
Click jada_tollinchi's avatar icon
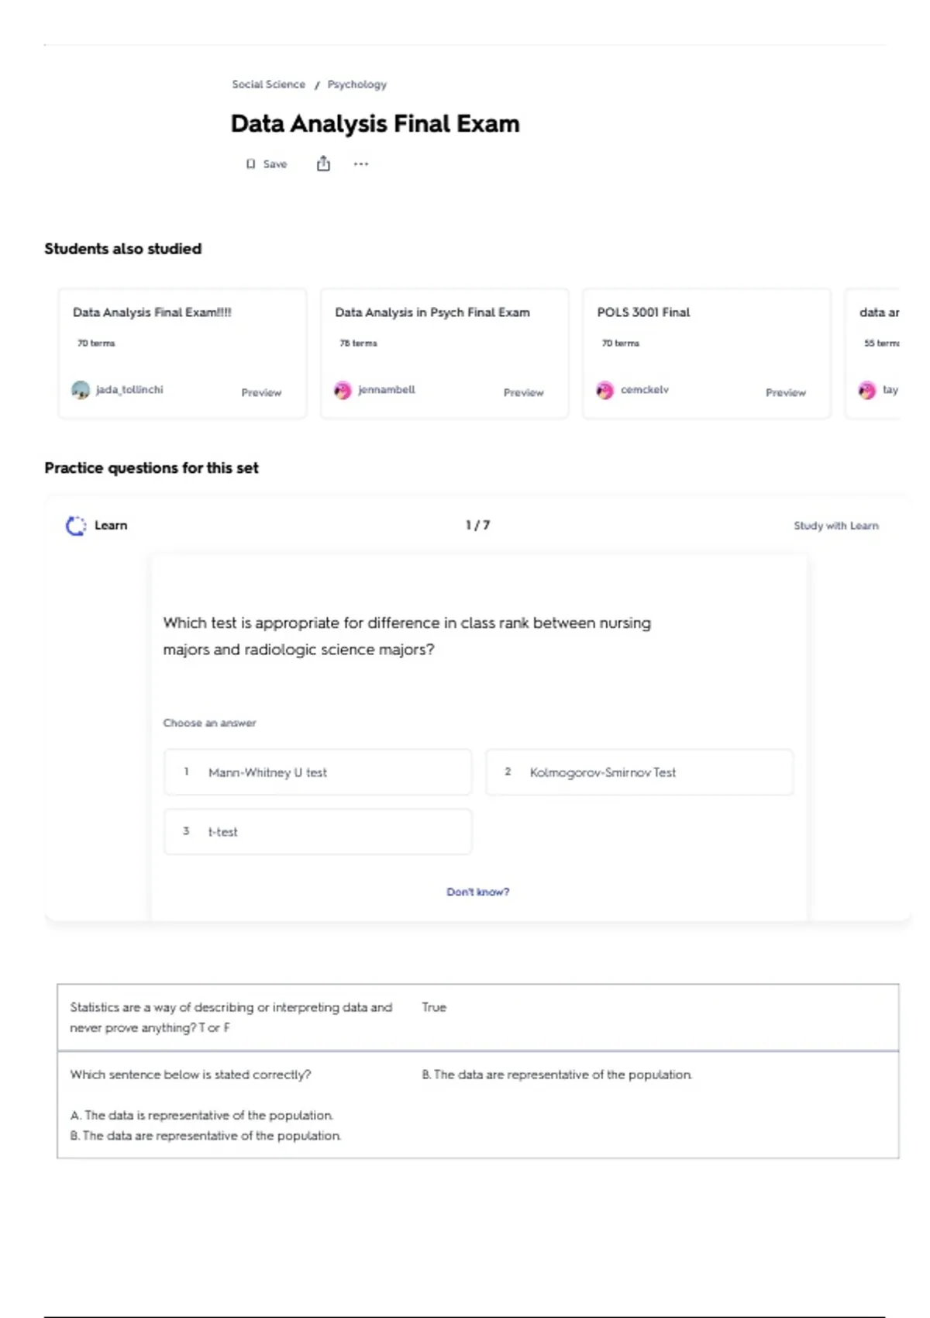pyautogui.click(x=81, y=390)
